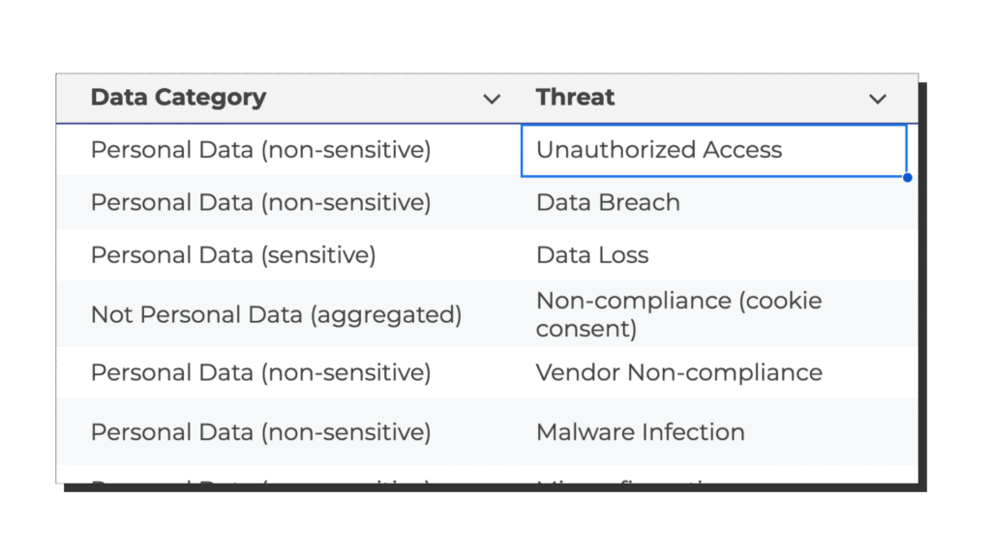Click the blue fill handle dot
991x557 pixels.
(x=907, y=178)
